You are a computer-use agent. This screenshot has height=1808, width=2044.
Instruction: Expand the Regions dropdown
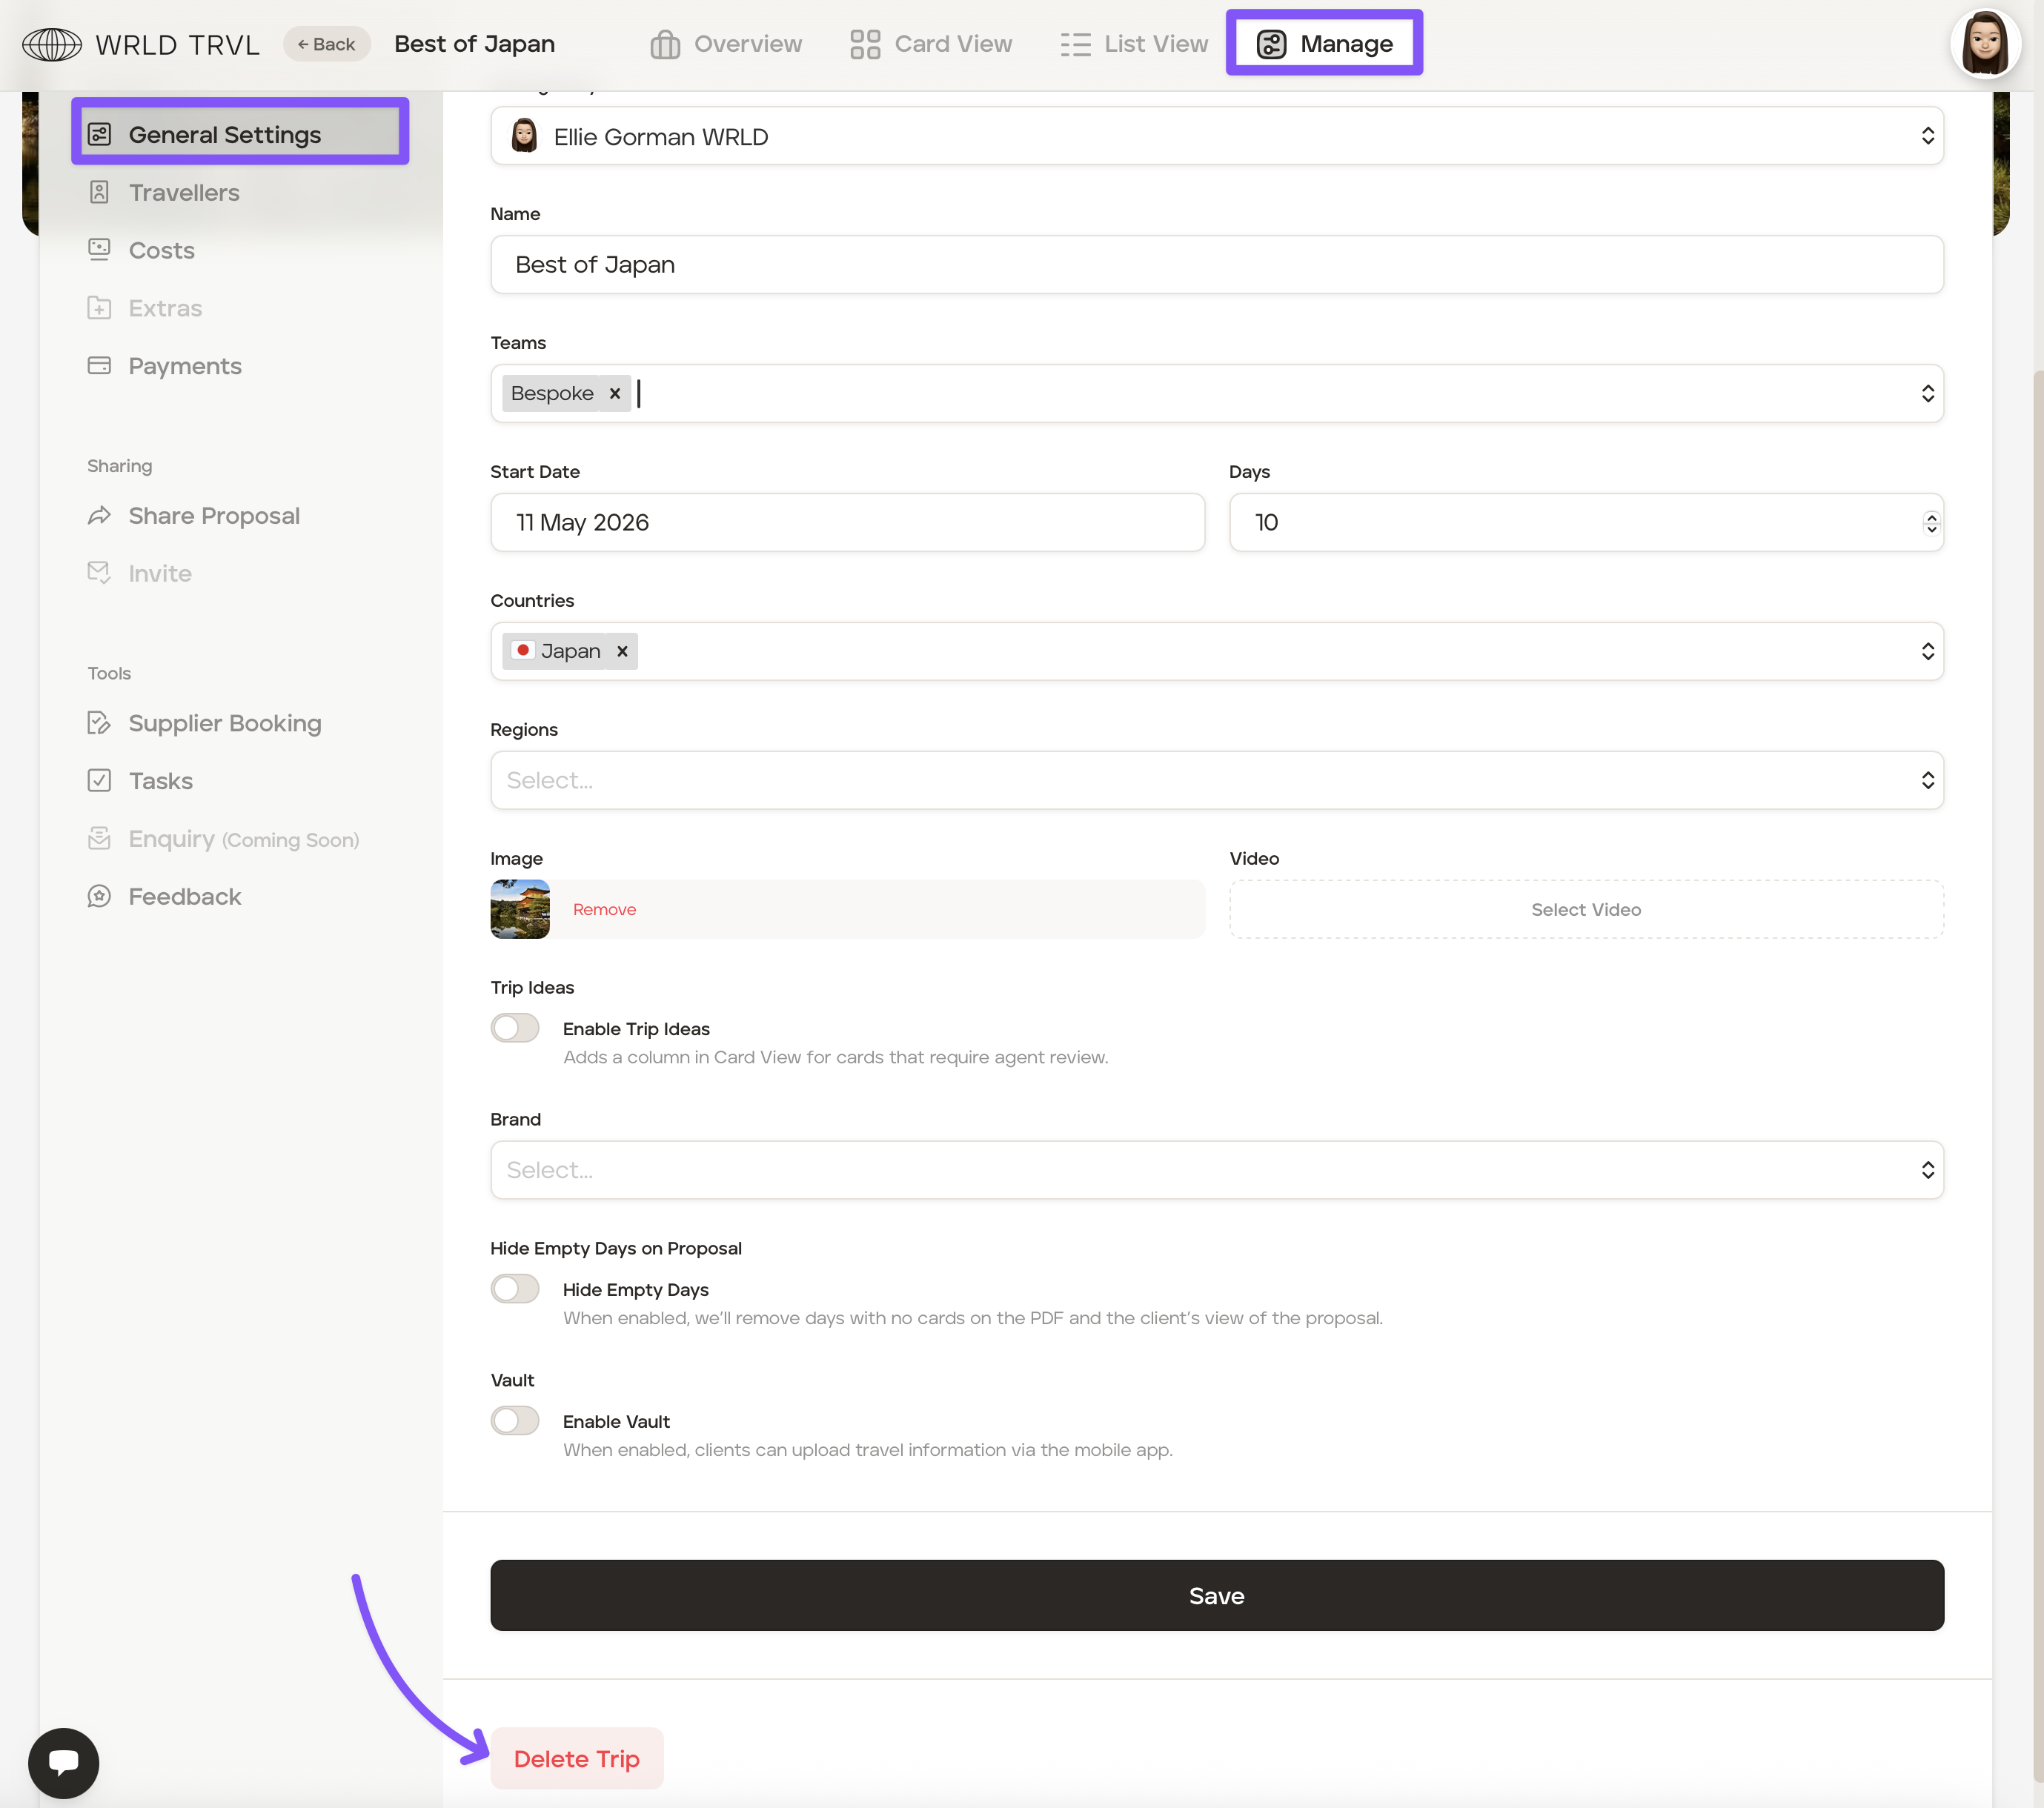[x=1216, y=780]
